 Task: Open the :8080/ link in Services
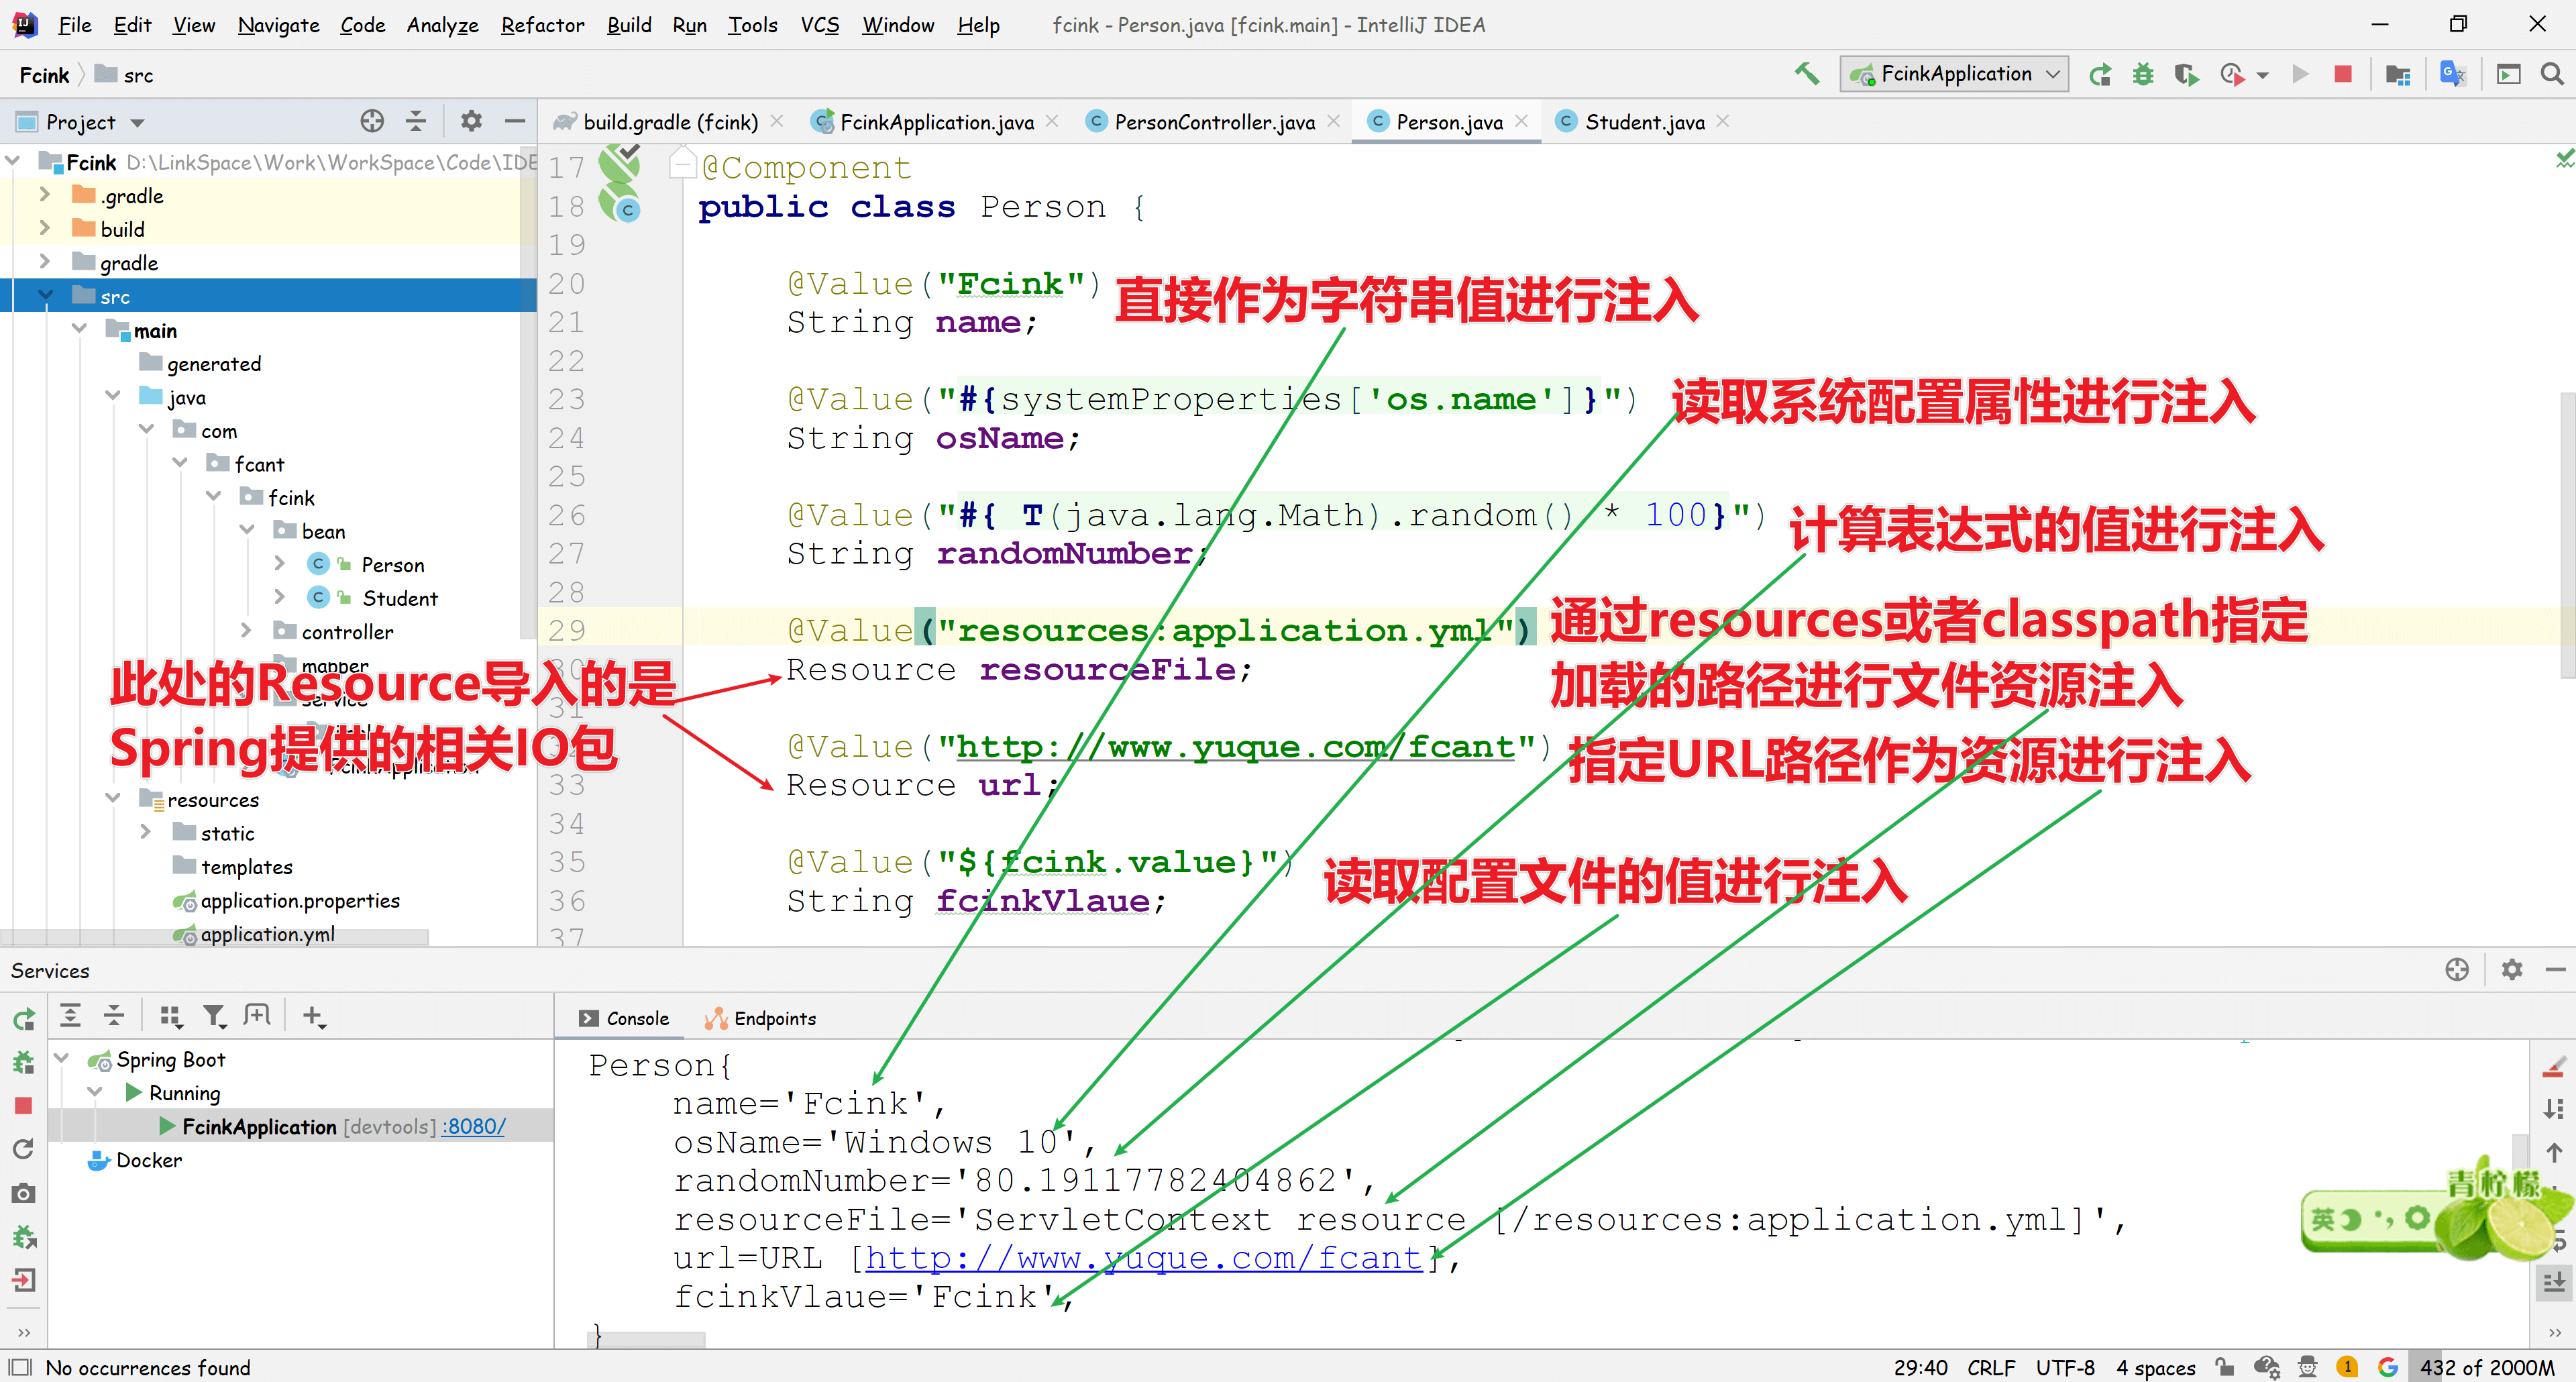click(474, 1126)
